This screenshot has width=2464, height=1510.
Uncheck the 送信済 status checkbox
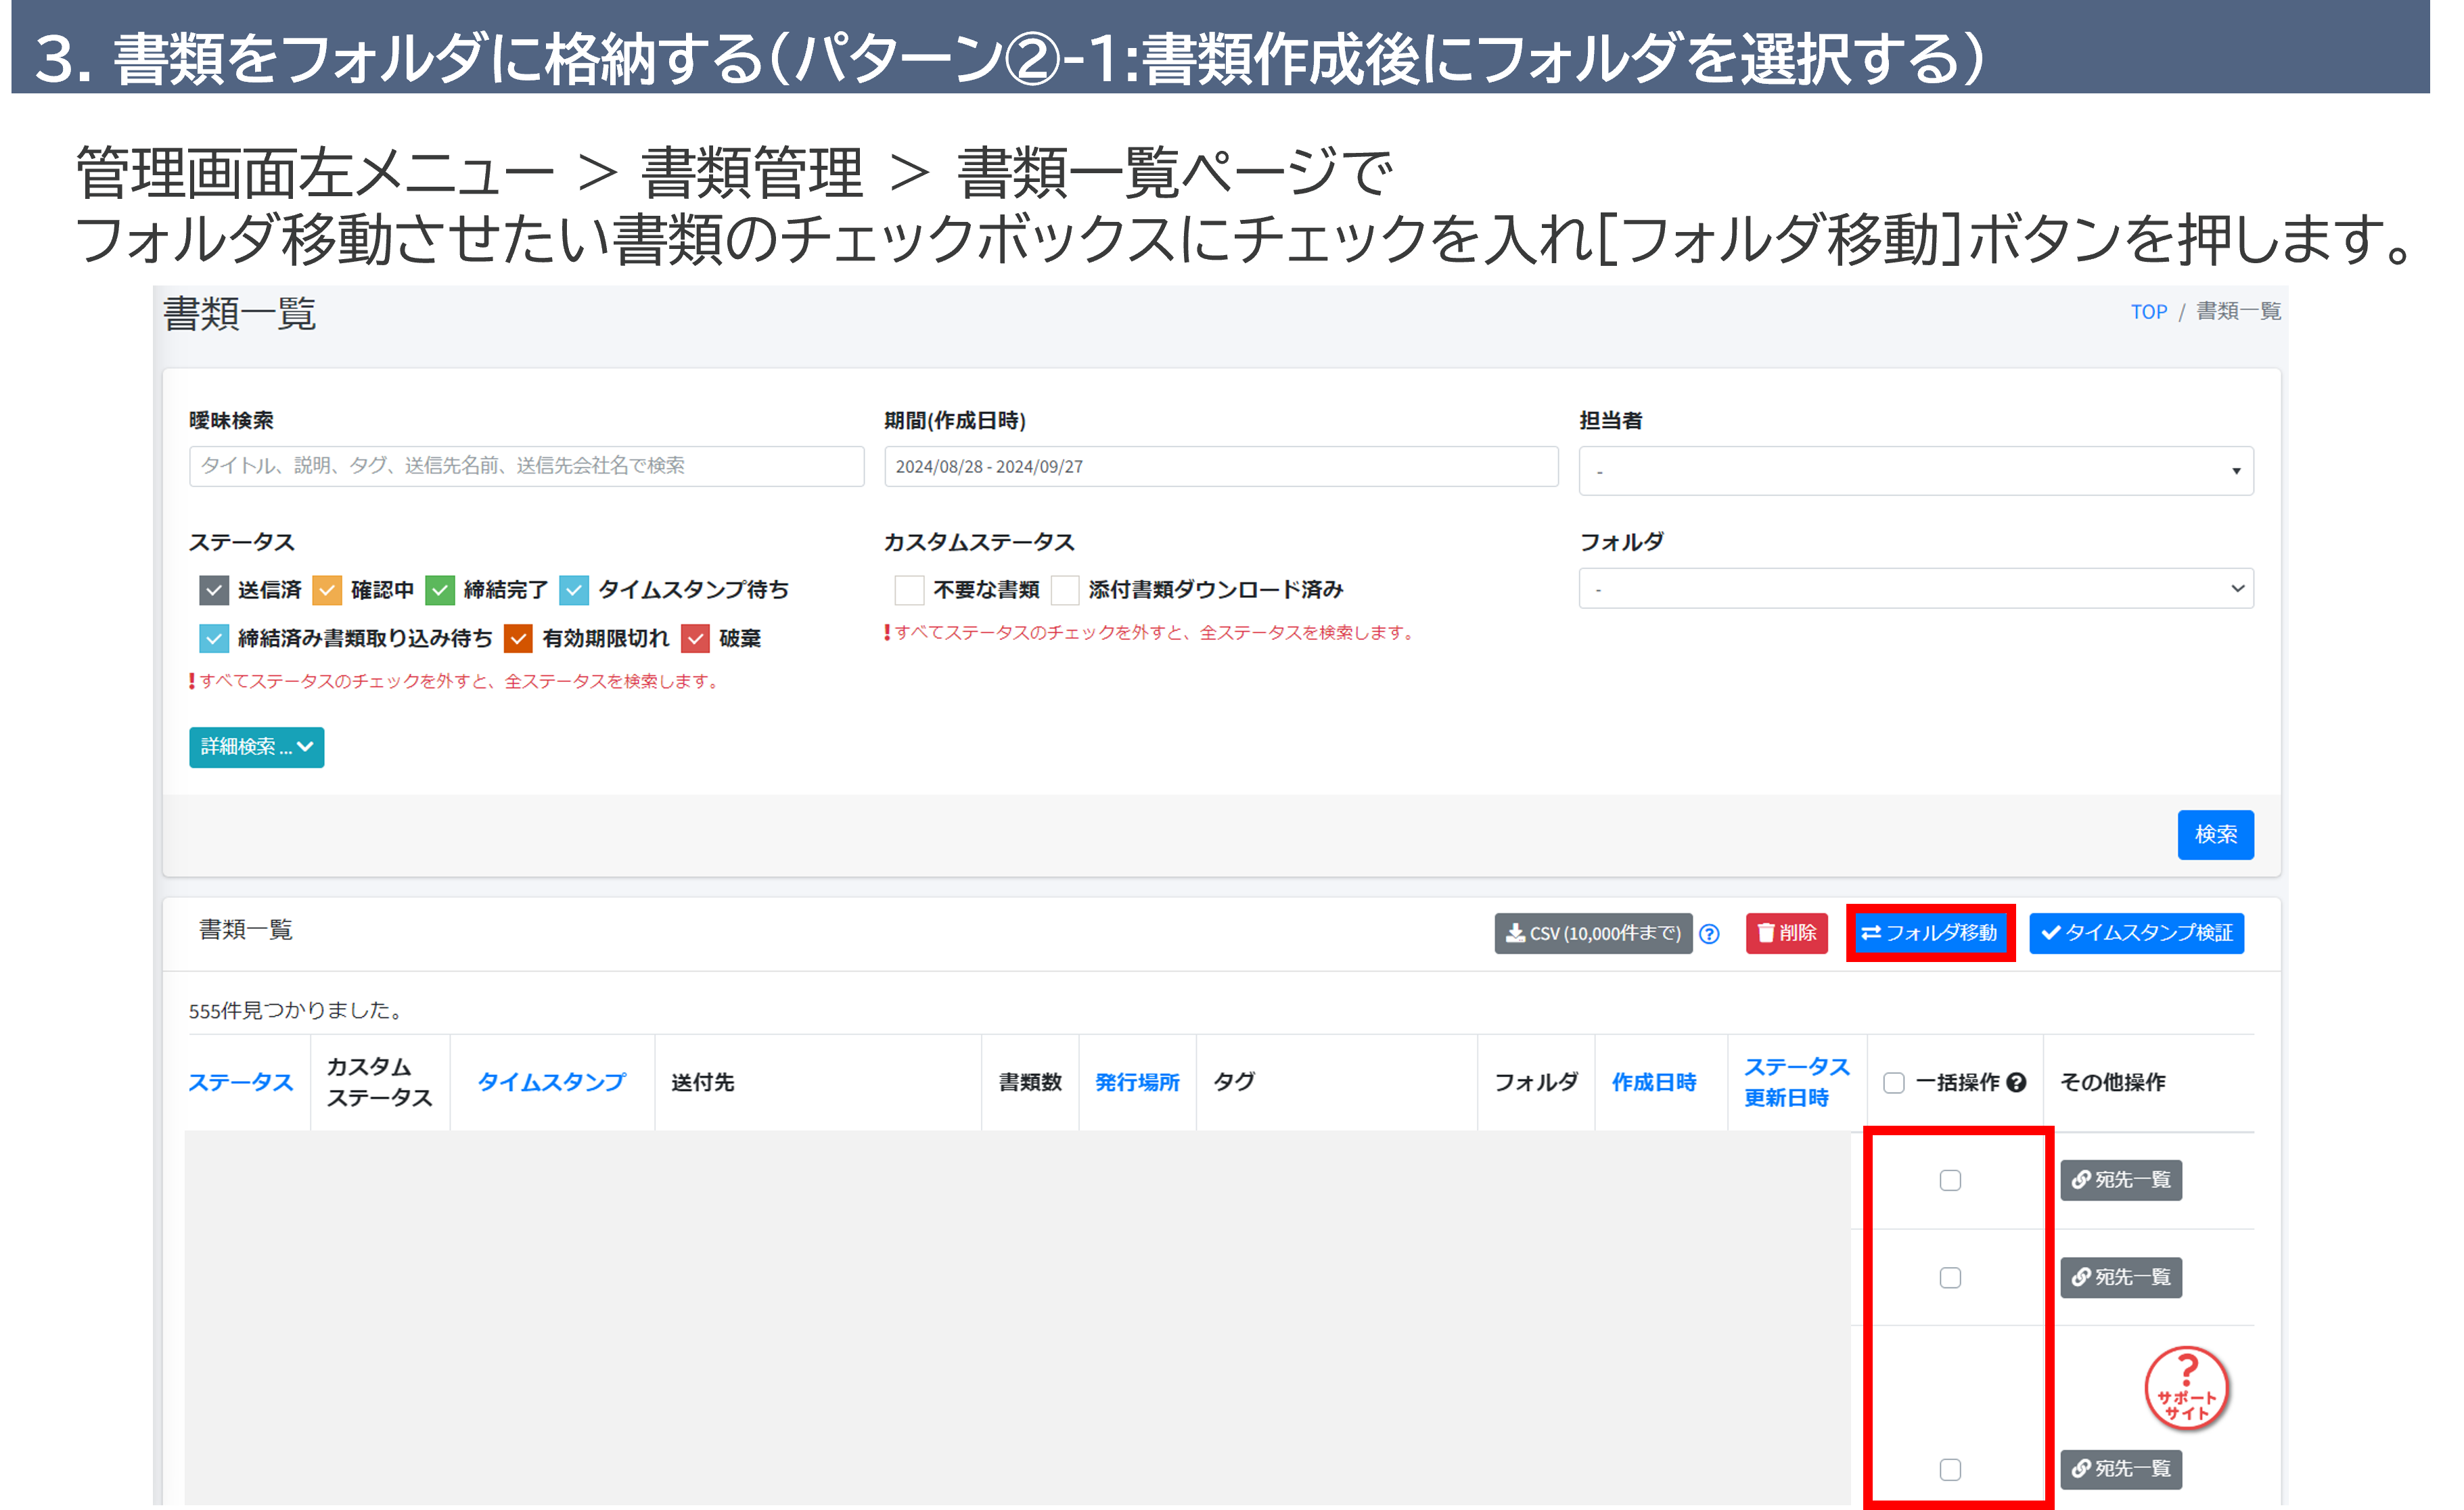214,590
